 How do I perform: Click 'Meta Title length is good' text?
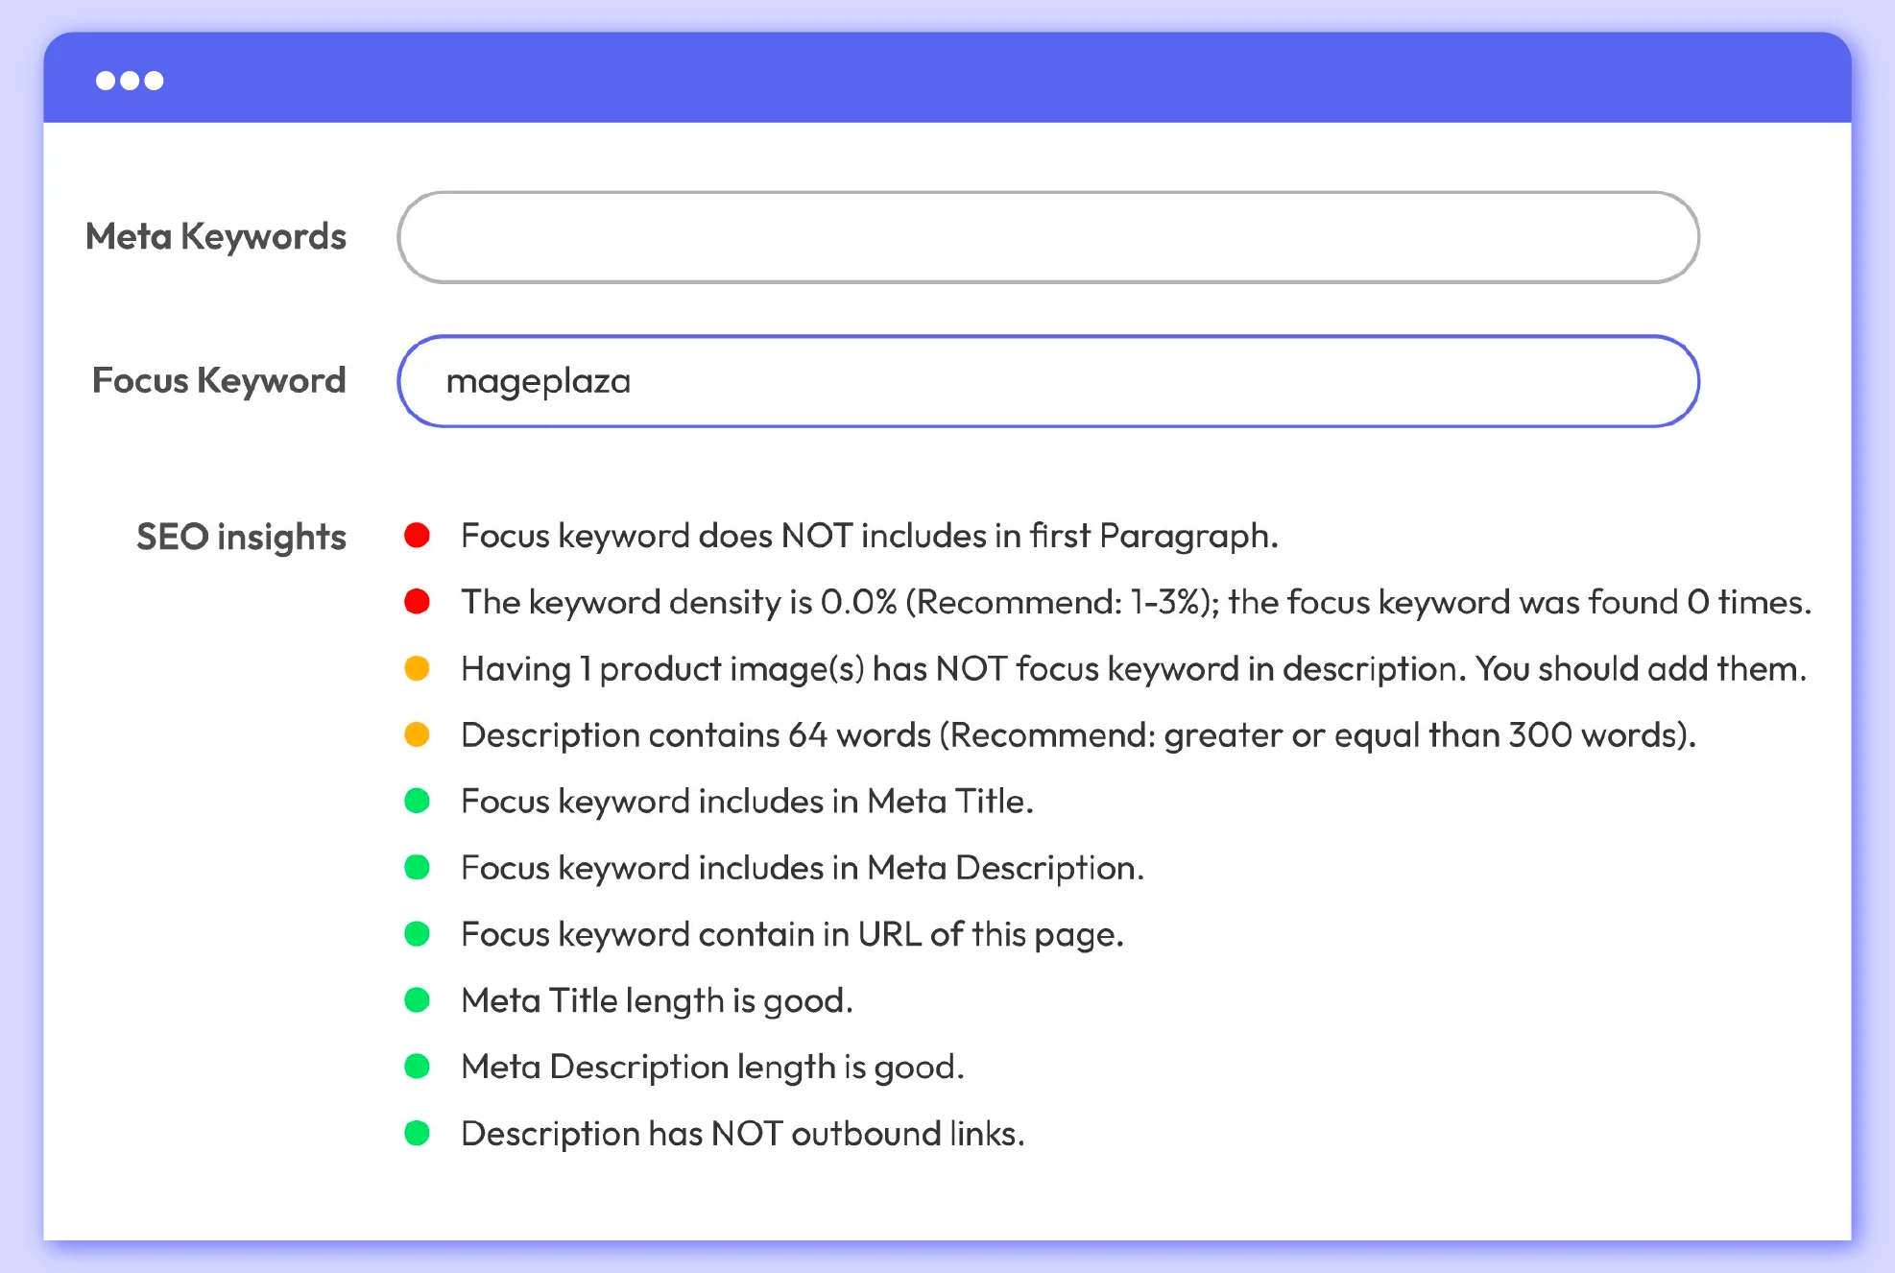tap(657, 1000)
